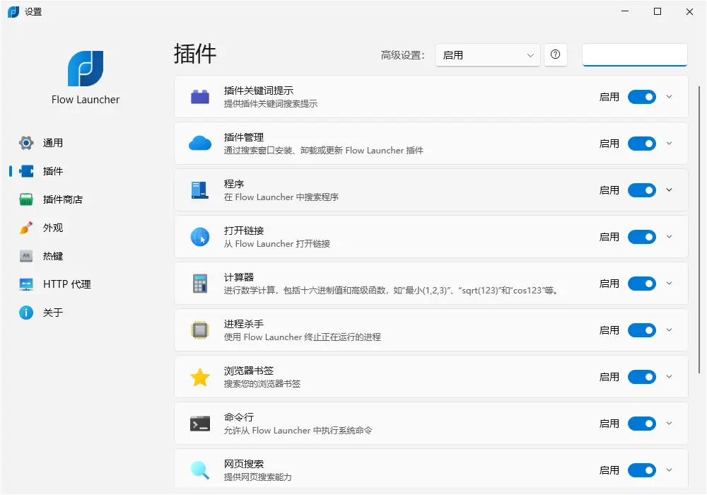Viewport: 707px width, 495px height.
Task: Click the chip icon of 进程杀手
Action: pyautogui.click(x=200, y=330)
